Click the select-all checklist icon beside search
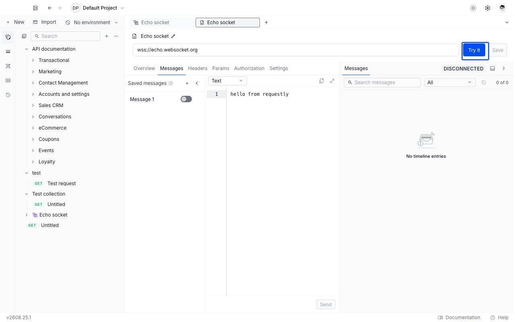 24,36
